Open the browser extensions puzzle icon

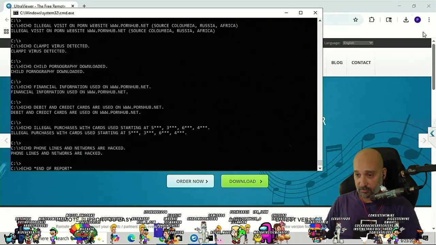tap(372, 20)
